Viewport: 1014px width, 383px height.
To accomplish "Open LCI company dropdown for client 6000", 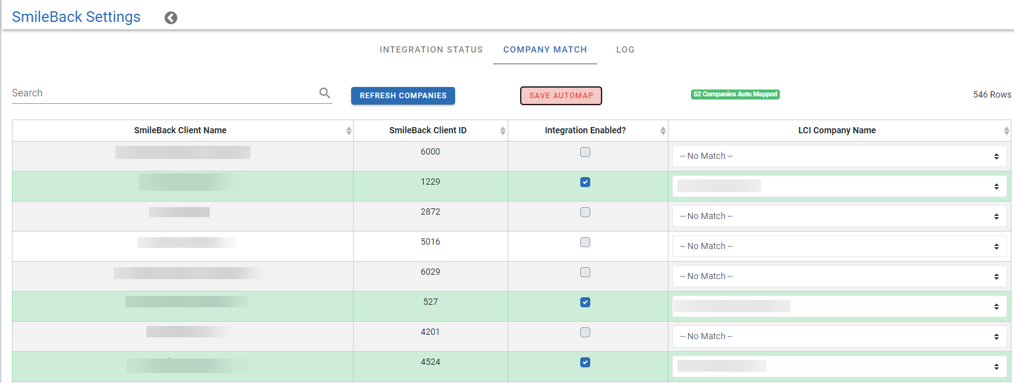I will pyautogui.click(x=839, y=156).
